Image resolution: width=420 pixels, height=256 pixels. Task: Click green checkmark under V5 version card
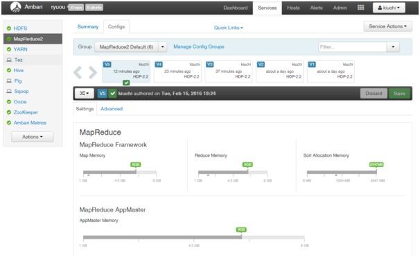click(126, 83)
